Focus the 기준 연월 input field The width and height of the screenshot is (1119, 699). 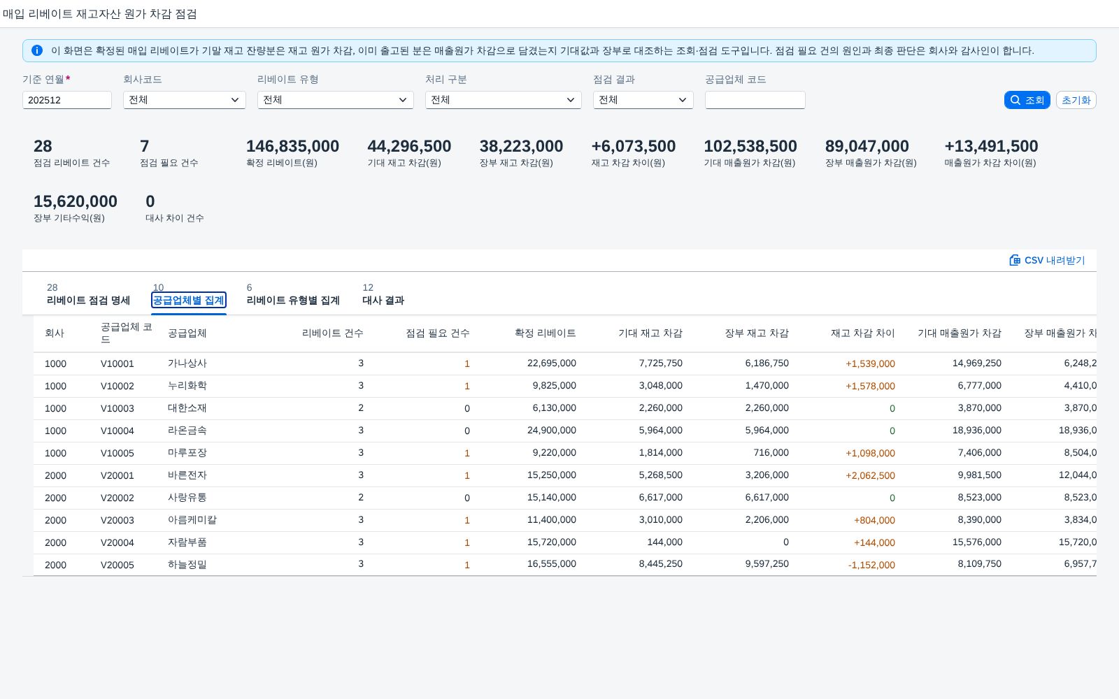tap(67, 100)
